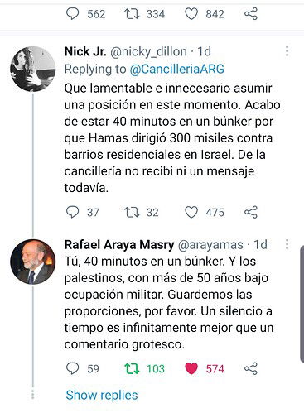Like Nick Jr. tweet with 475 likes

point(191,213)
